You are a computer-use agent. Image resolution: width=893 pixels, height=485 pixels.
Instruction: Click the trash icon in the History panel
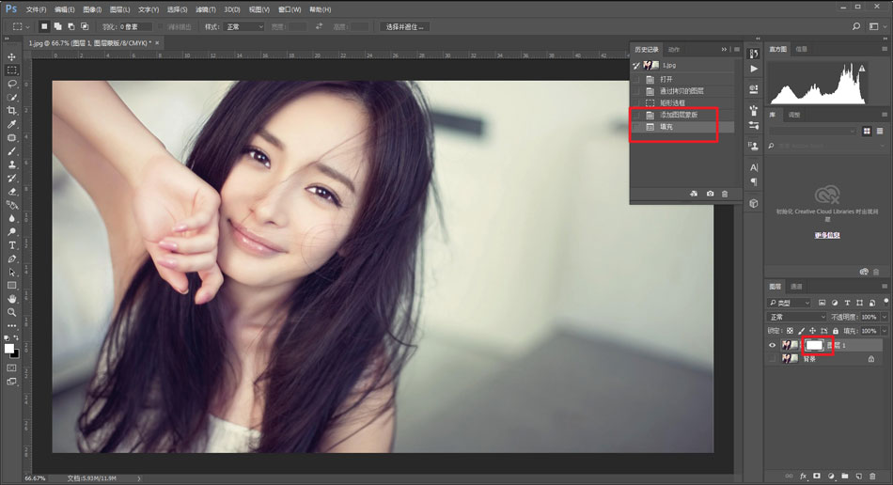[x=725, y=194]
